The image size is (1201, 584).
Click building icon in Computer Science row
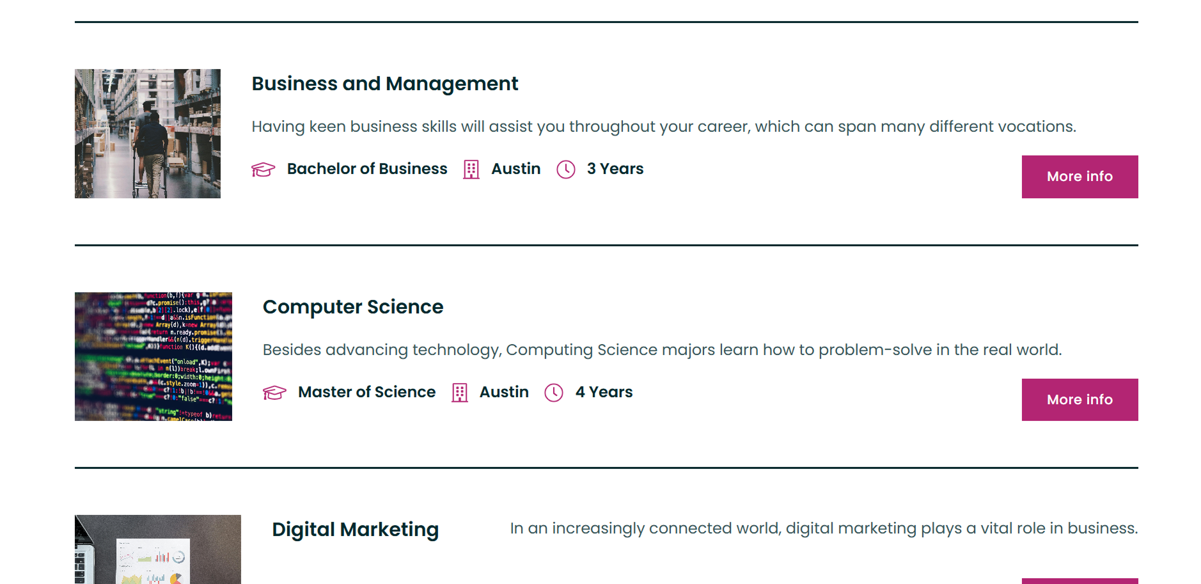coord(460,393)
